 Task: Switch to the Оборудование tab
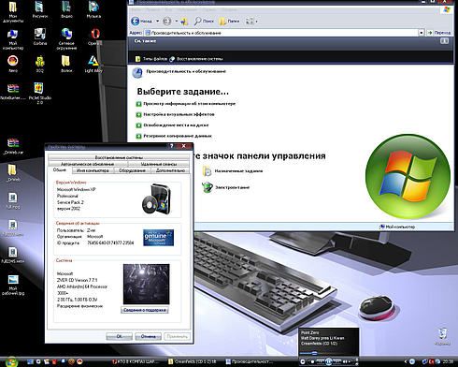132,170
